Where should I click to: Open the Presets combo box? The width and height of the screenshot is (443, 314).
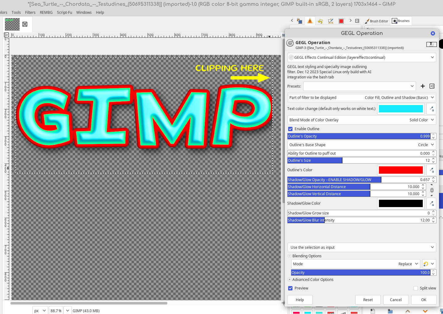click(359, 86)
